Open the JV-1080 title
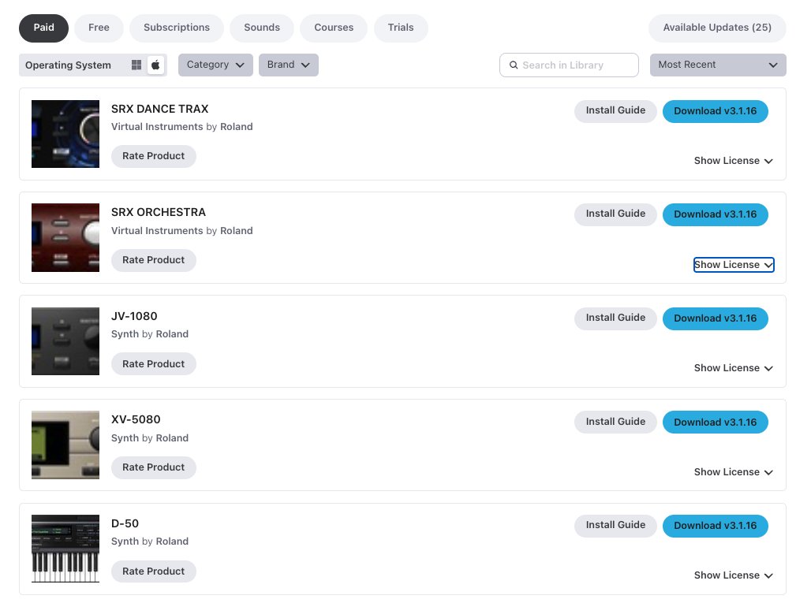 tap(134, 316)
